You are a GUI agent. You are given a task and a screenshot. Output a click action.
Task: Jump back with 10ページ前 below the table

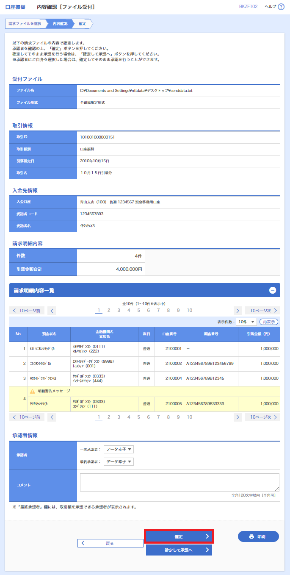click(27, 417)
